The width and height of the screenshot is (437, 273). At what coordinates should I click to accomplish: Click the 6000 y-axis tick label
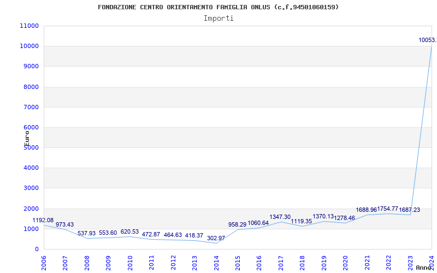tap(31, 127)
